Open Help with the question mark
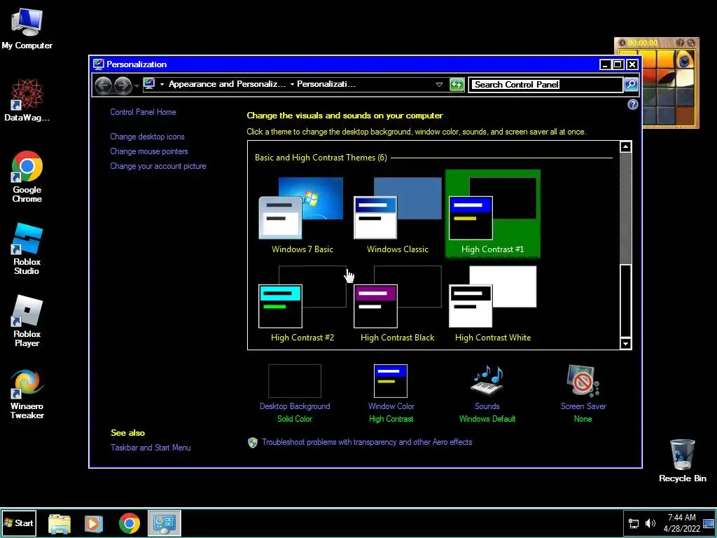 coord(632,105)
